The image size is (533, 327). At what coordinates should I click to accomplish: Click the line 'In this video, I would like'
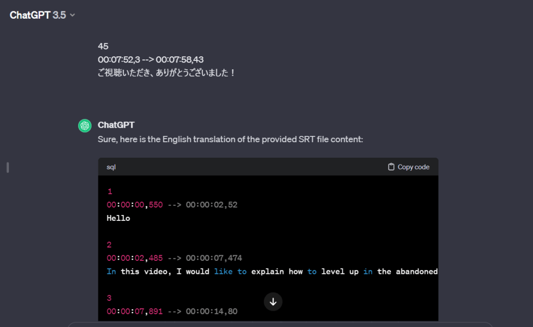pyautogui.click(x=272, y=272)
